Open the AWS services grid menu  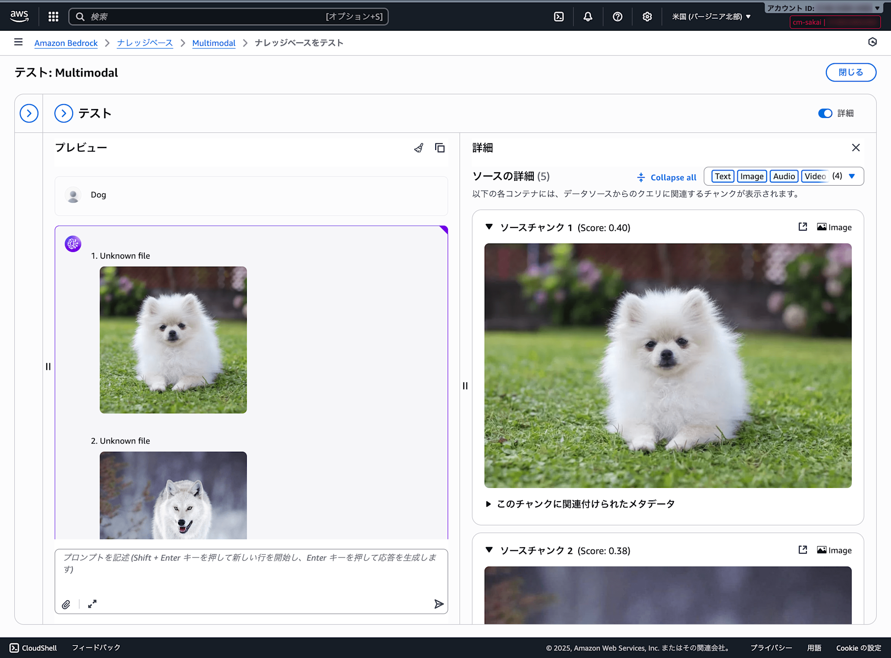(x=53, y=16)
